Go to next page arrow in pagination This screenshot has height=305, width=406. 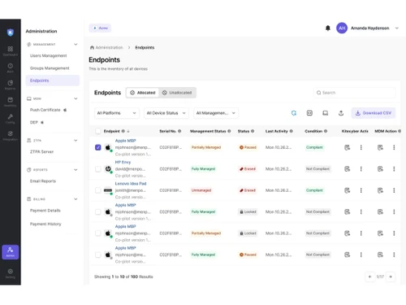click(x=391, y=277)
